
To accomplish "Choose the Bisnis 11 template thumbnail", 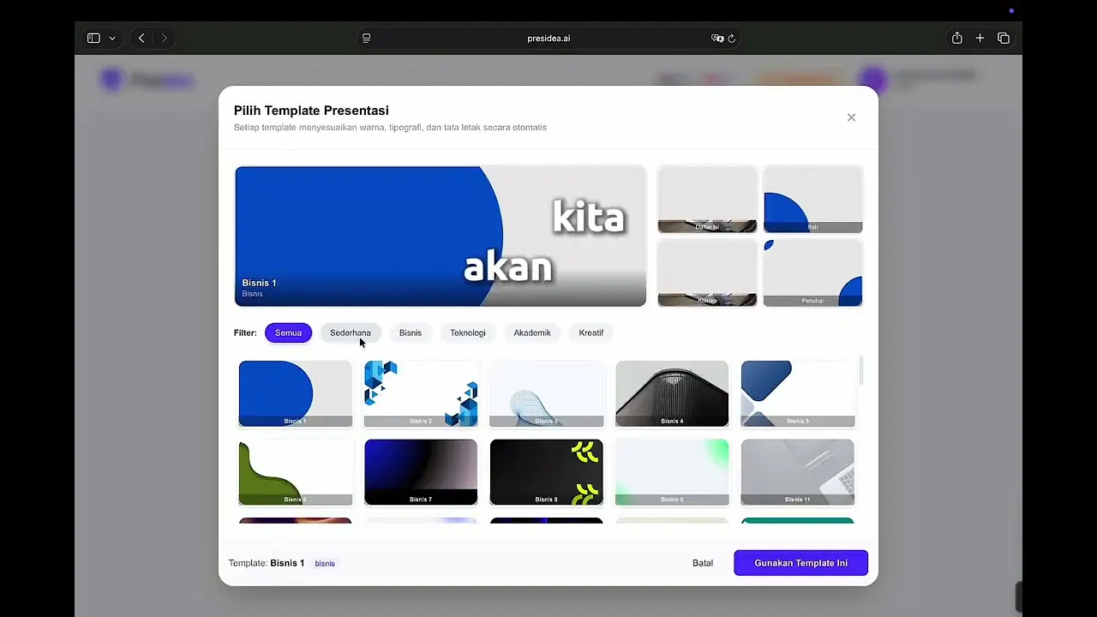I will point(797,472).
